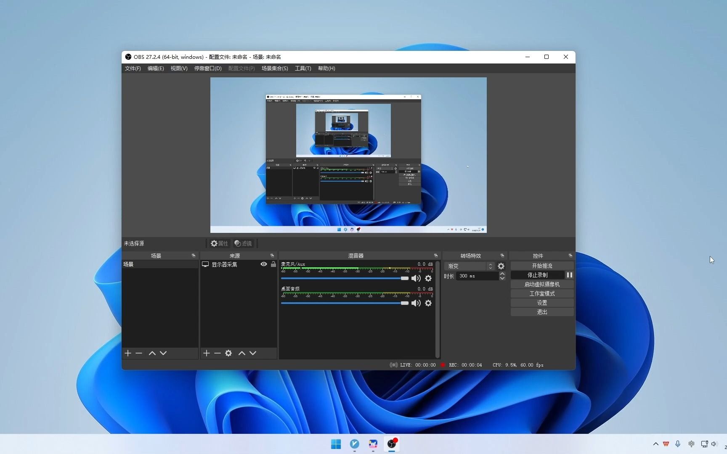The height and width of the screenshot is (454, 727).
Task: Click 停止录制 button
Action: [537, 275]
